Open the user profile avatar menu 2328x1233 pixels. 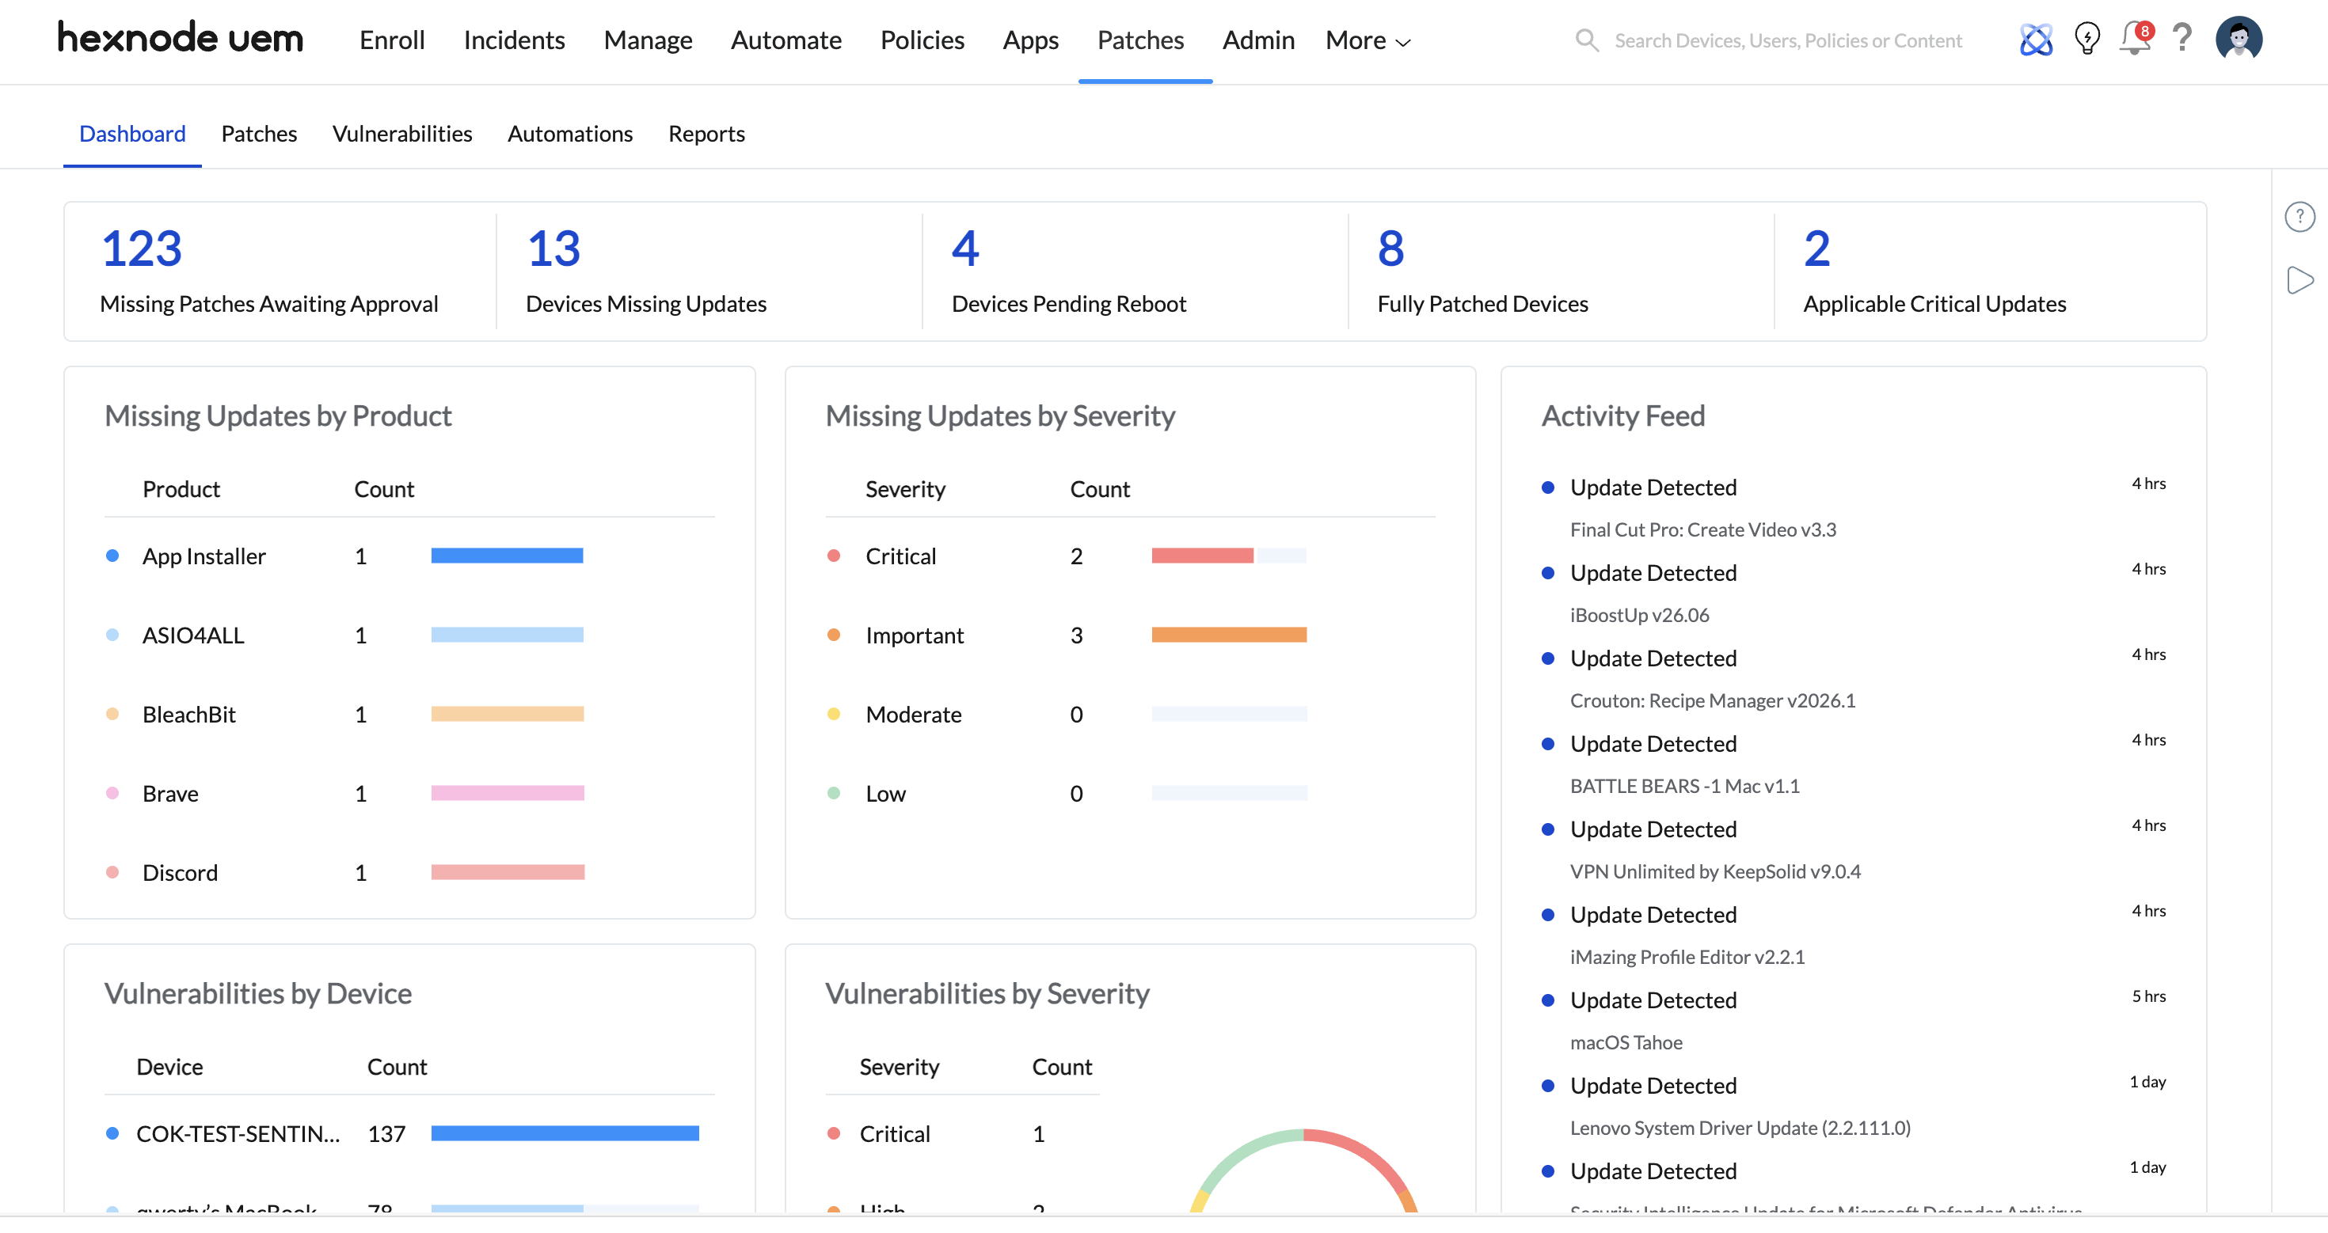coord(2239,39)
